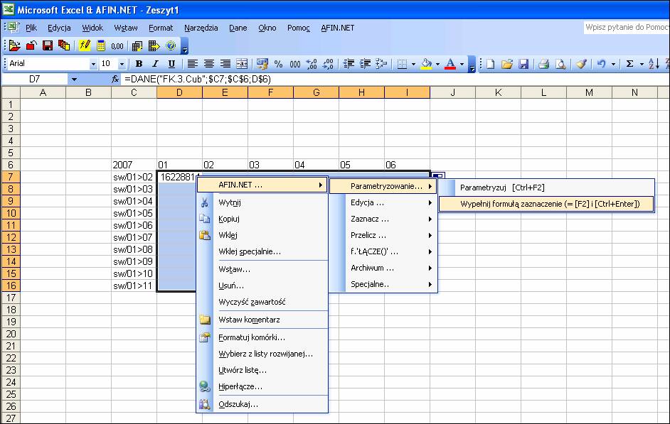Open the font name dropdown

[x=93, y=64]
